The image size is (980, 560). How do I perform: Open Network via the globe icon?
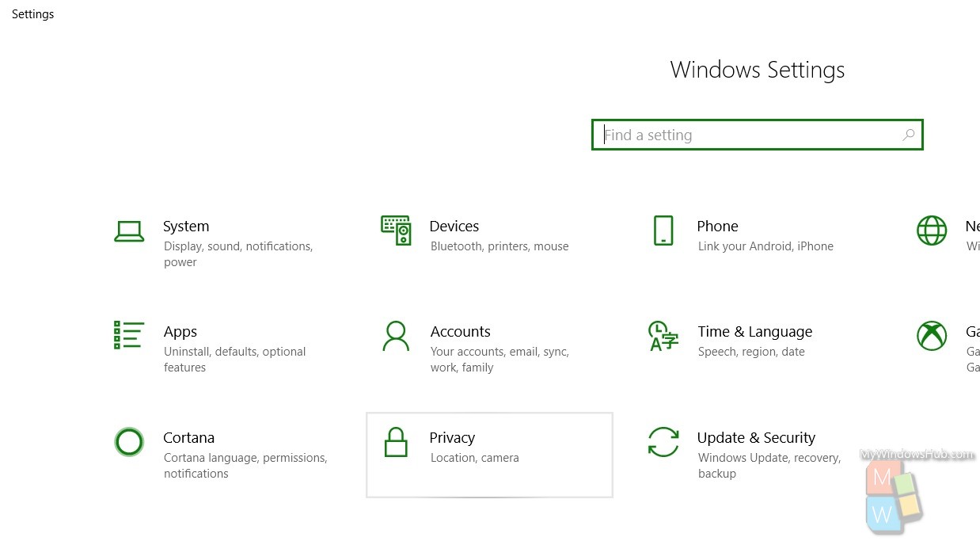932,230
